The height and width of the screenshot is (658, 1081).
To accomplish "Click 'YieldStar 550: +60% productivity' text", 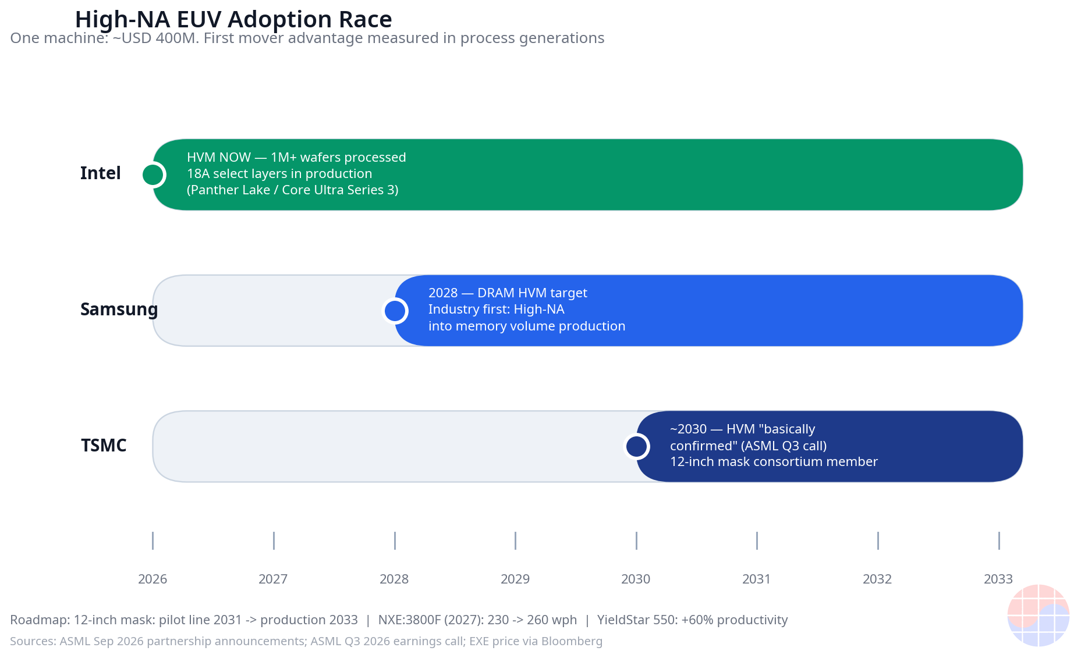I will 692,620.
